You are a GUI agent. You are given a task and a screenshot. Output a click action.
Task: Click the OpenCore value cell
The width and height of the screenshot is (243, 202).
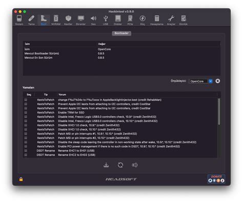pyautogui.click(x=104, y=49)
